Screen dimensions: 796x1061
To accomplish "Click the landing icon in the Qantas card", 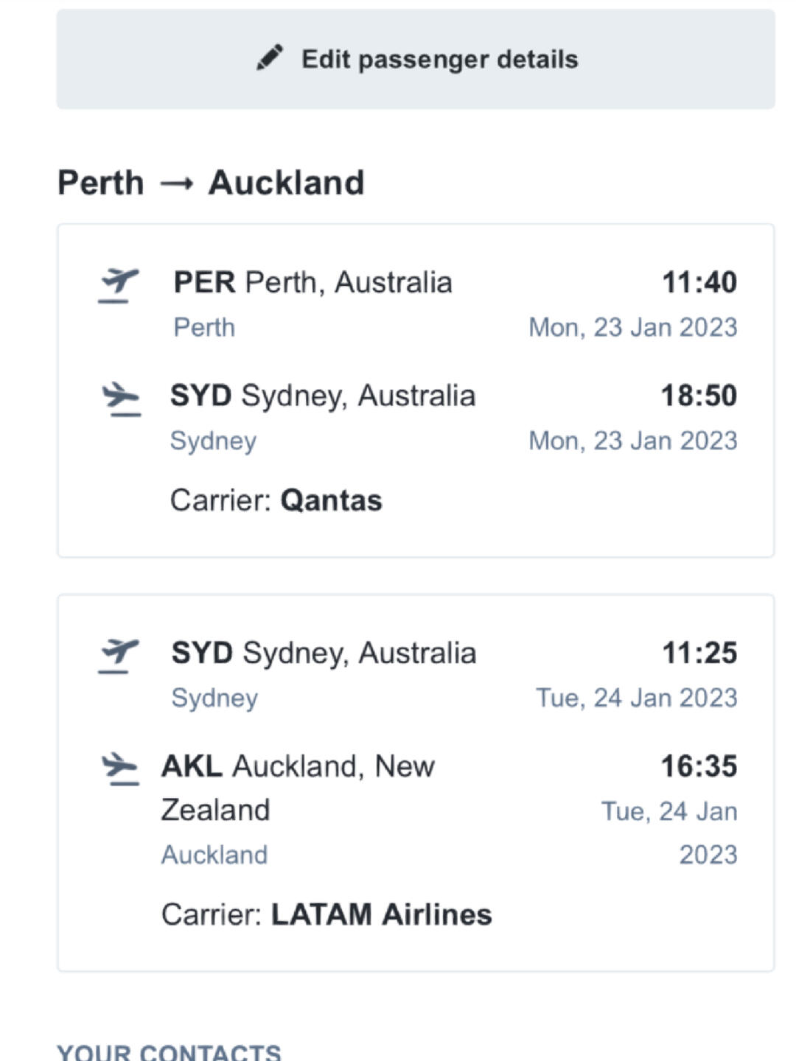I will (121, 399).
